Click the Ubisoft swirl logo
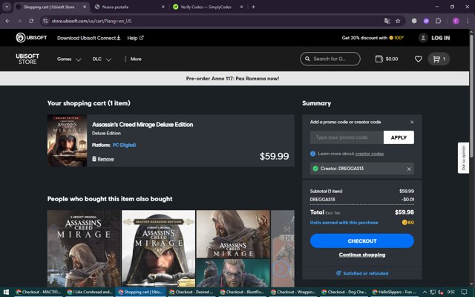 [21, 38]
